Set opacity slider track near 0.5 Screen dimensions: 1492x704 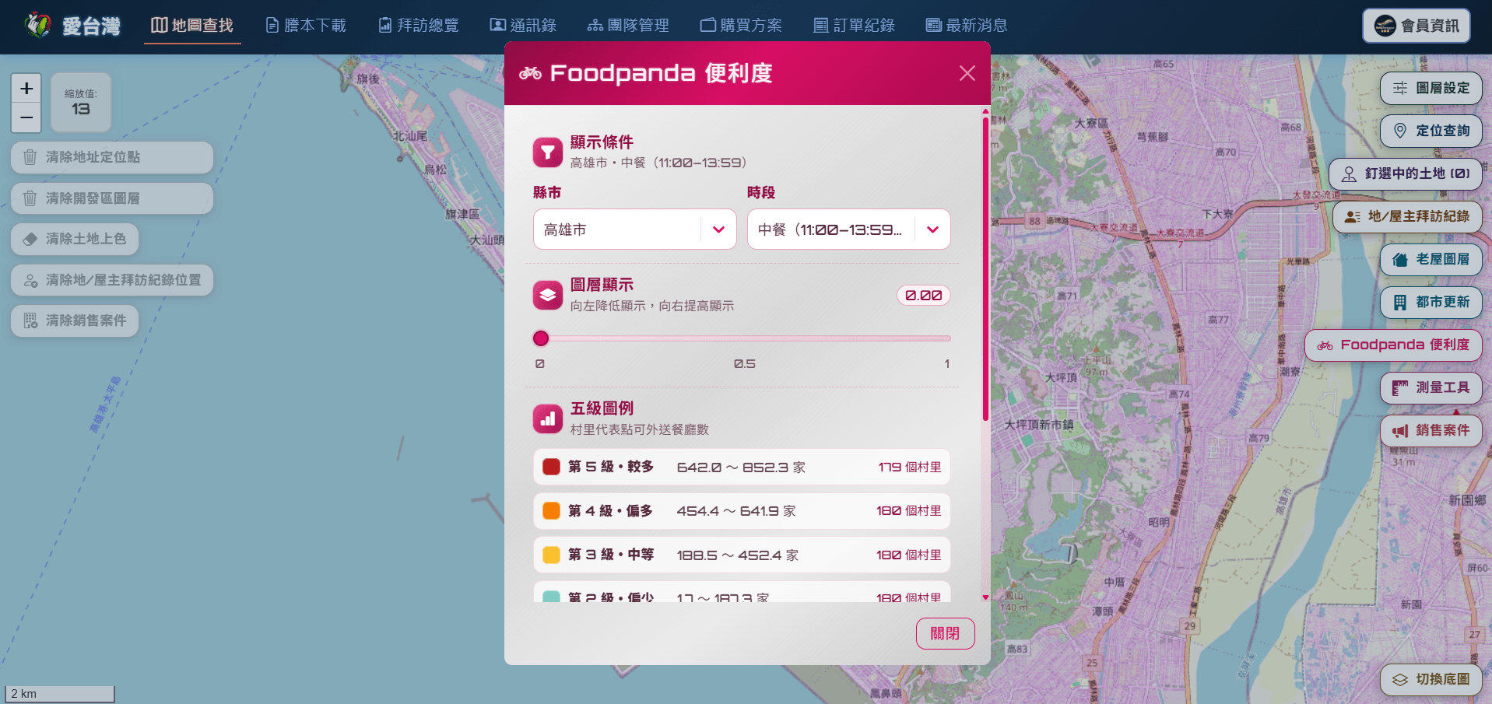742,338
